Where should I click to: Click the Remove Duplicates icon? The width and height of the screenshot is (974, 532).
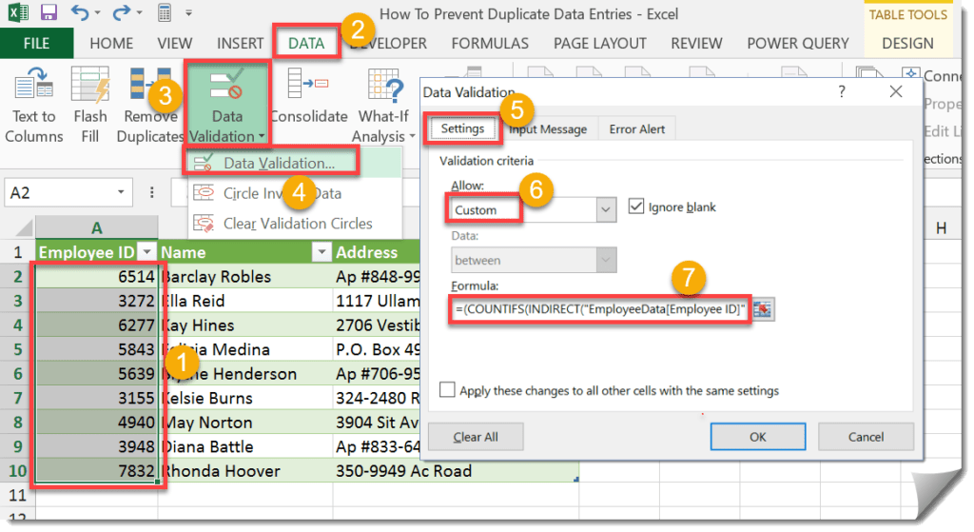[149, 84]
